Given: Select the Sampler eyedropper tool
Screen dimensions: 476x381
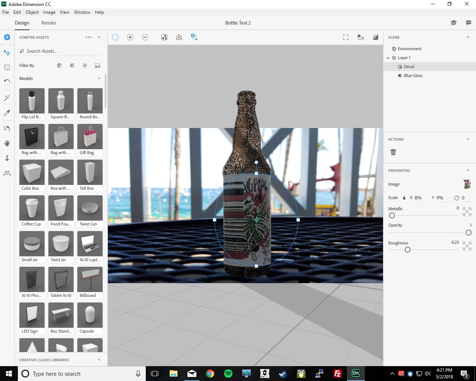Looking at the screenshot, I should [x=7, y=113].
